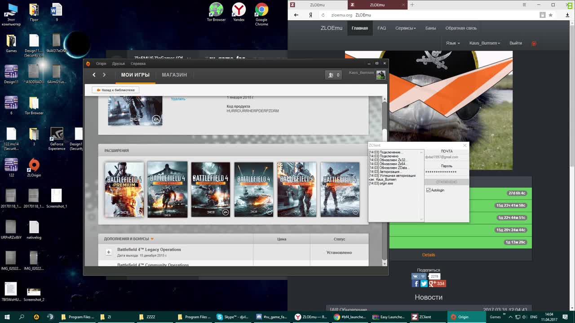Open the FAQ page on ZLOEmu
Image resolution: width=575 pixels, height=323 pixels.
pyautogui.click(x=382, y=28)
